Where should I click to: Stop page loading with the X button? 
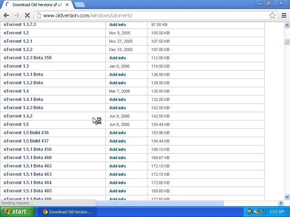pyautogui.click(x=27, y=15)
